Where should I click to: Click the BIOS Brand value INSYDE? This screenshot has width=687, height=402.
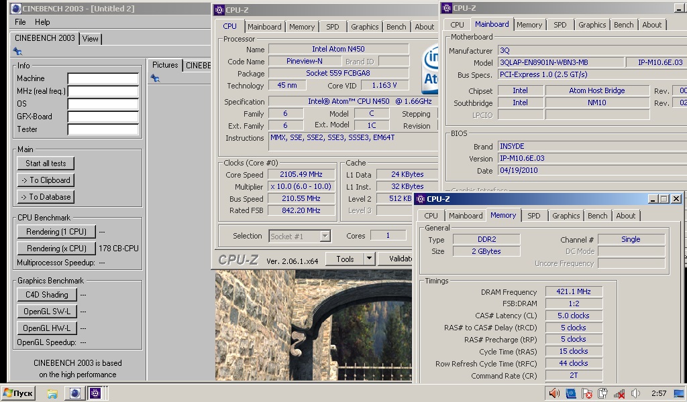pyautogui.click(x=512, y=147)
